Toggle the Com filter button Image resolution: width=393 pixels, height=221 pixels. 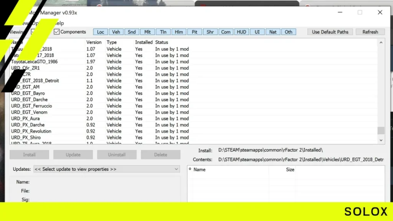(x=226, y=32)
